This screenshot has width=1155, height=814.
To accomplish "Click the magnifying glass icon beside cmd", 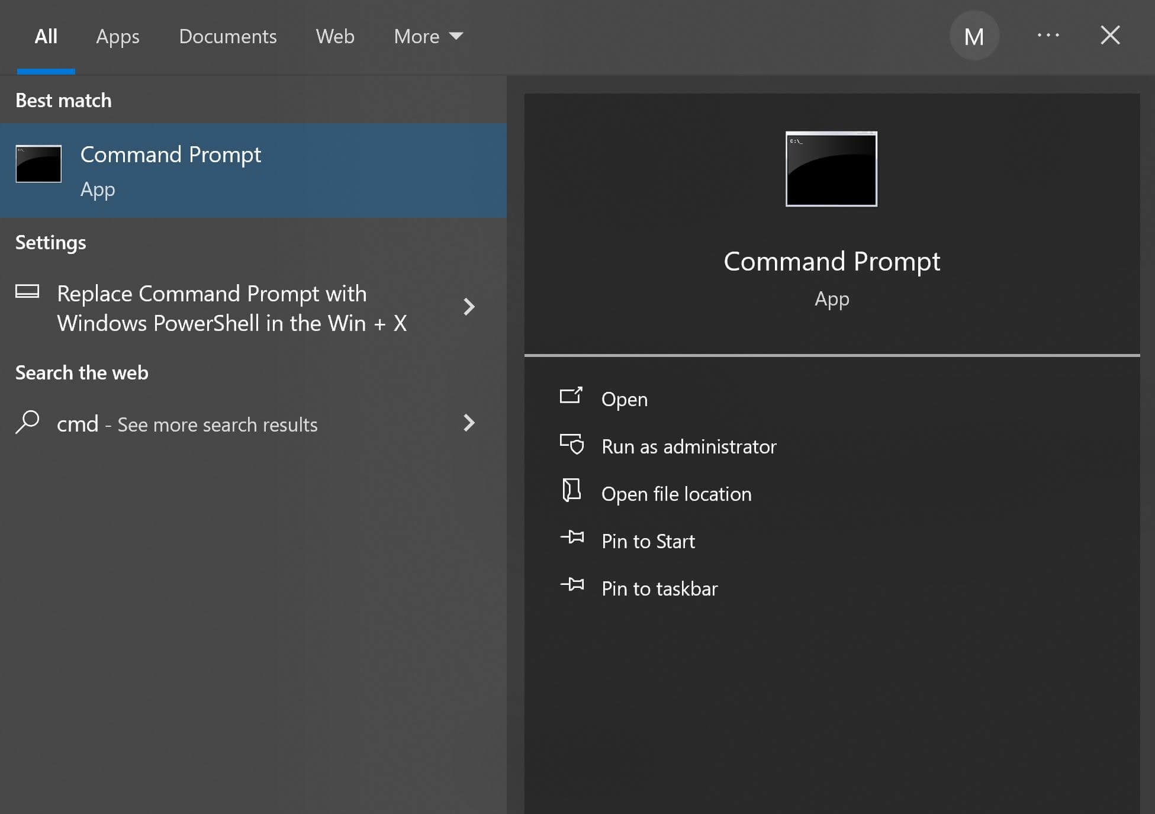I will (x=27, y=423).
